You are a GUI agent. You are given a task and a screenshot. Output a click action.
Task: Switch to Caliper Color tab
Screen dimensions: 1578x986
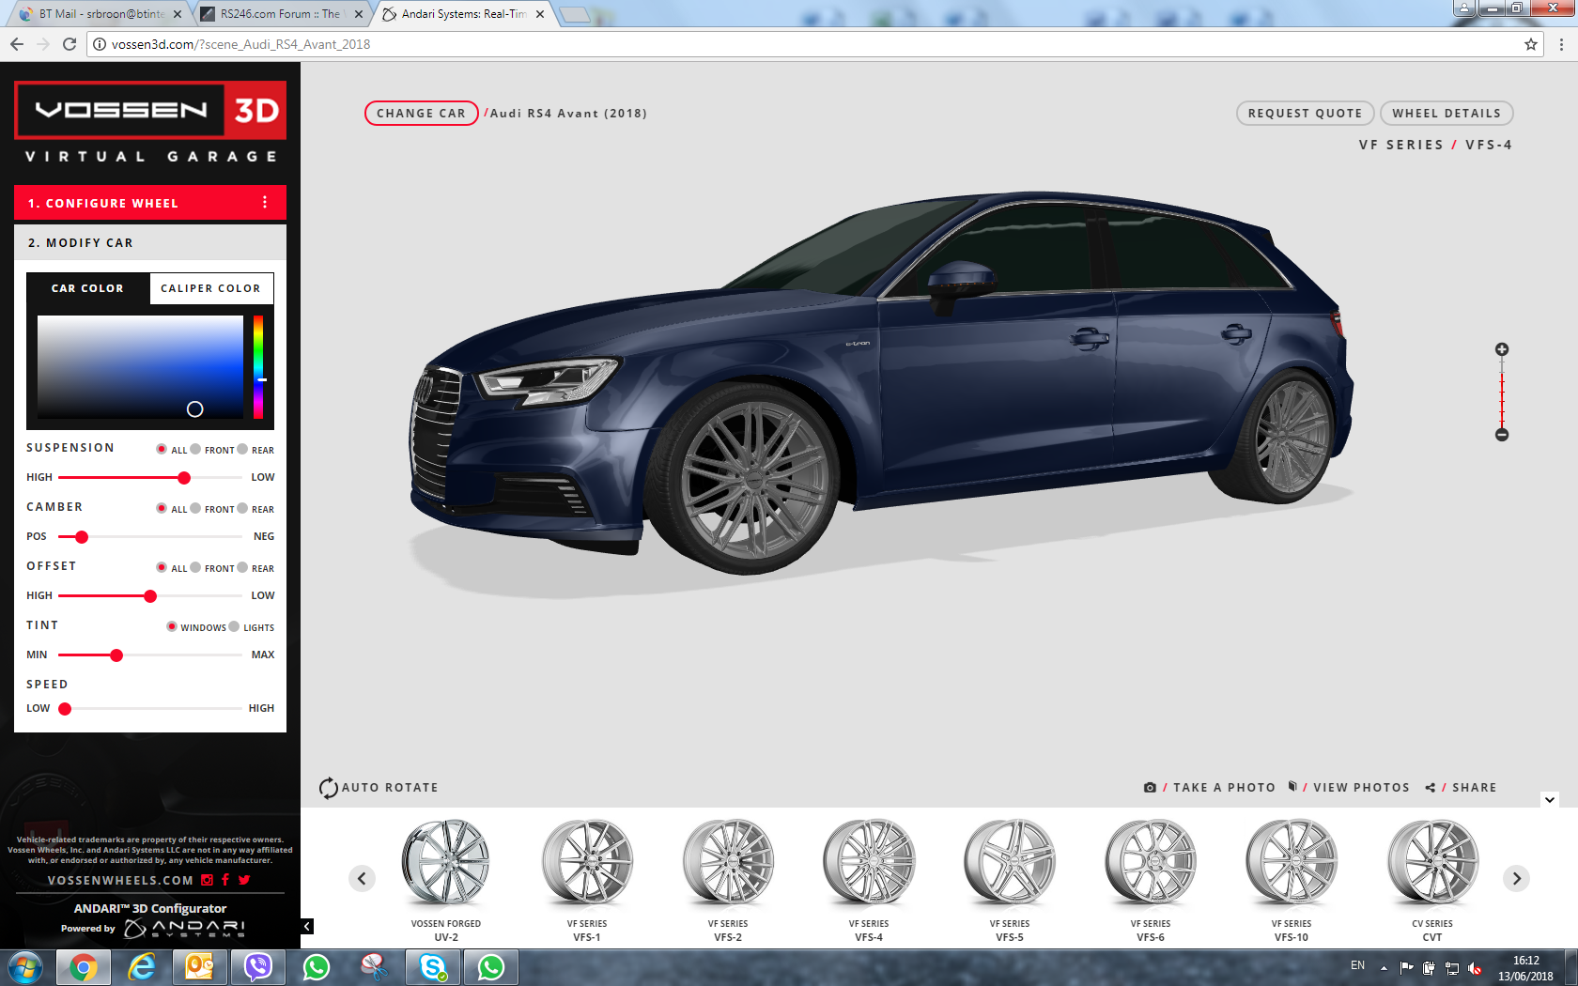[210, 288]
